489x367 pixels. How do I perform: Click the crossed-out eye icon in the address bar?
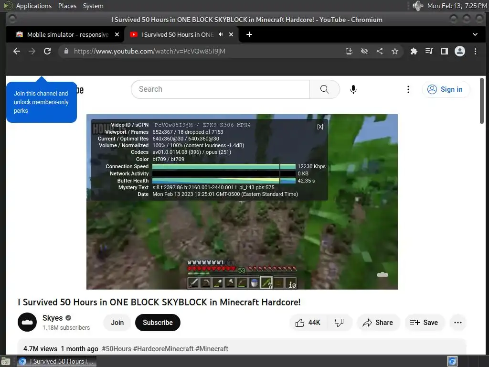pyautogui.click(x=364, y=51)
